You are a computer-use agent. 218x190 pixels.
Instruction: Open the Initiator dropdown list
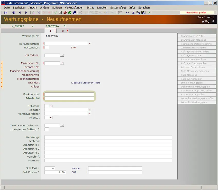pyautogui.click(x=89, y=110)
